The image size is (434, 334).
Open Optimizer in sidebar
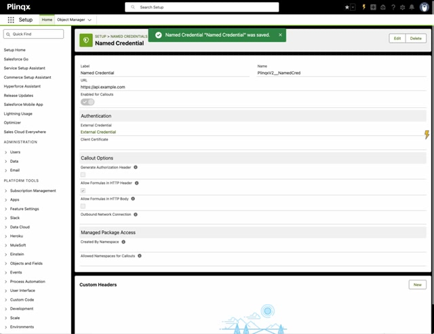(x=12, y=122)
